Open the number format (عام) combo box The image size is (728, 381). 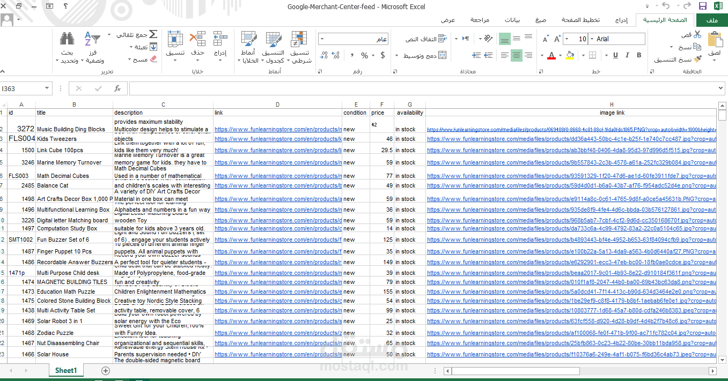coord(354,39)
